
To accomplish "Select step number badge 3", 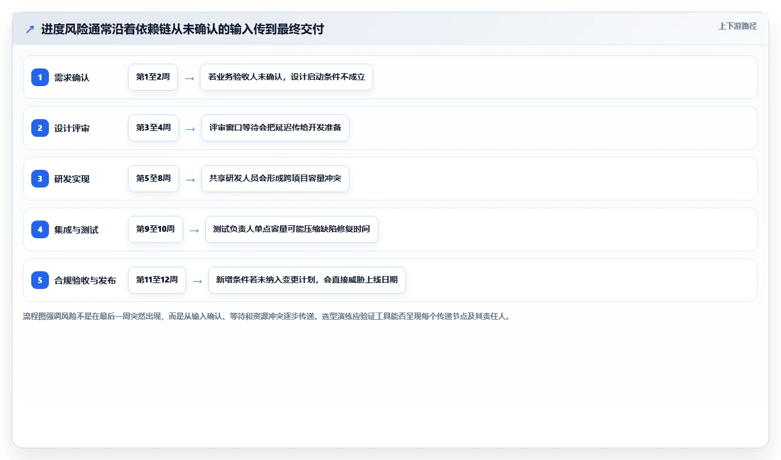I will point(40,179).
